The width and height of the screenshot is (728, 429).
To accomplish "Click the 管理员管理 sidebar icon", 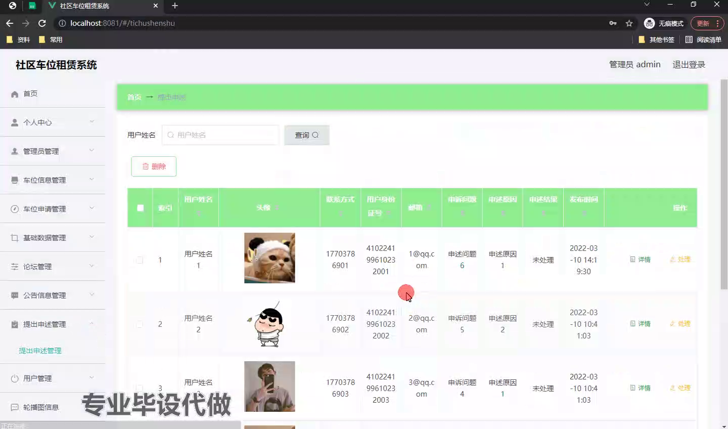I will coord(15,152).
